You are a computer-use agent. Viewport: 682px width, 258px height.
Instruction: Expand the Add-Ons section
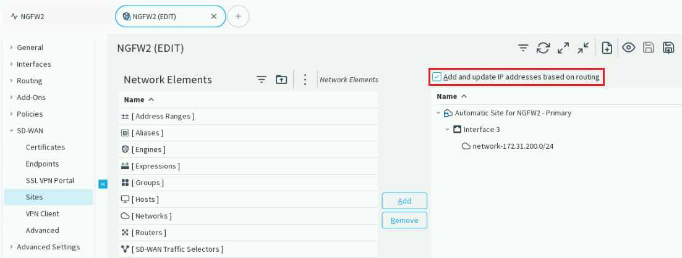(x=11, y=98)
